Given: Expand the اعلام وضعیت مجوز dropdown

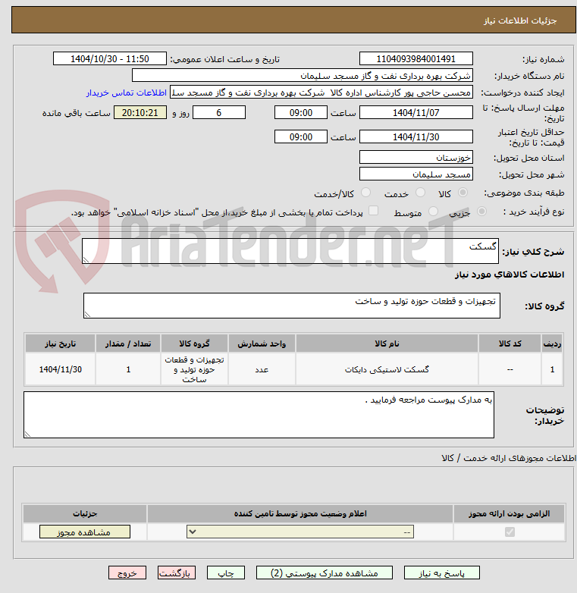Looking at the screenshot, I should coord(300,532).
